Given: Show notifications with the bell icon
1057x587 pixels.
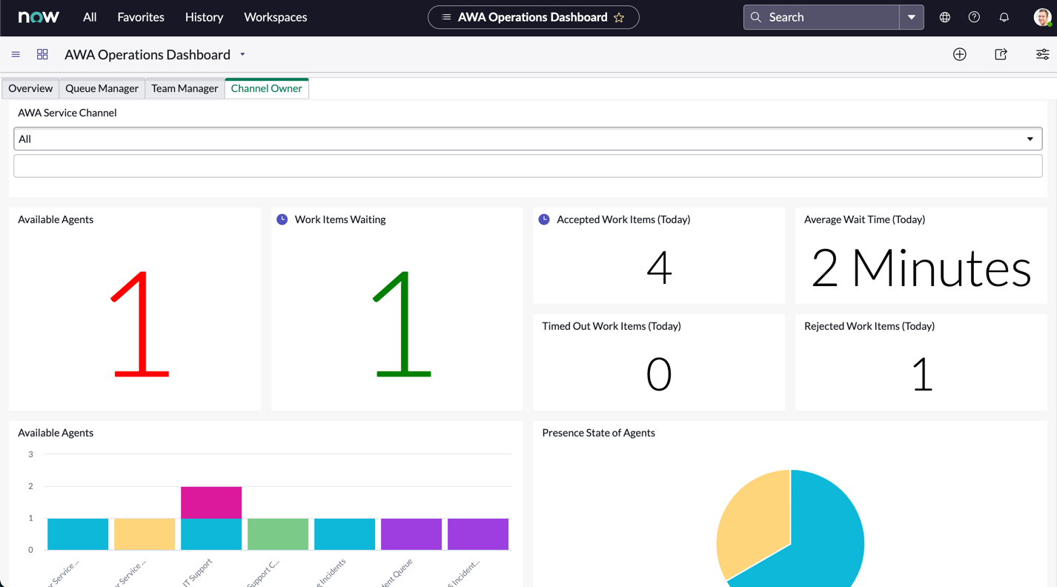Looking at the screenshot, I should [x=1004, y=17].
